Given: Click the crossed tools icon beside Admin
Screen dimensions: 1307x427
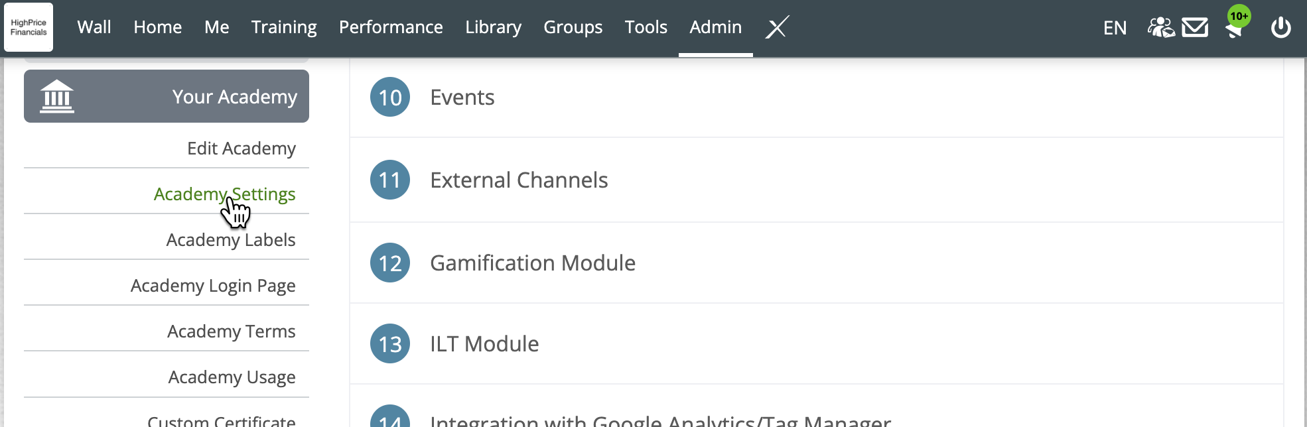Looking at the screenshot, I should (777, 27).
